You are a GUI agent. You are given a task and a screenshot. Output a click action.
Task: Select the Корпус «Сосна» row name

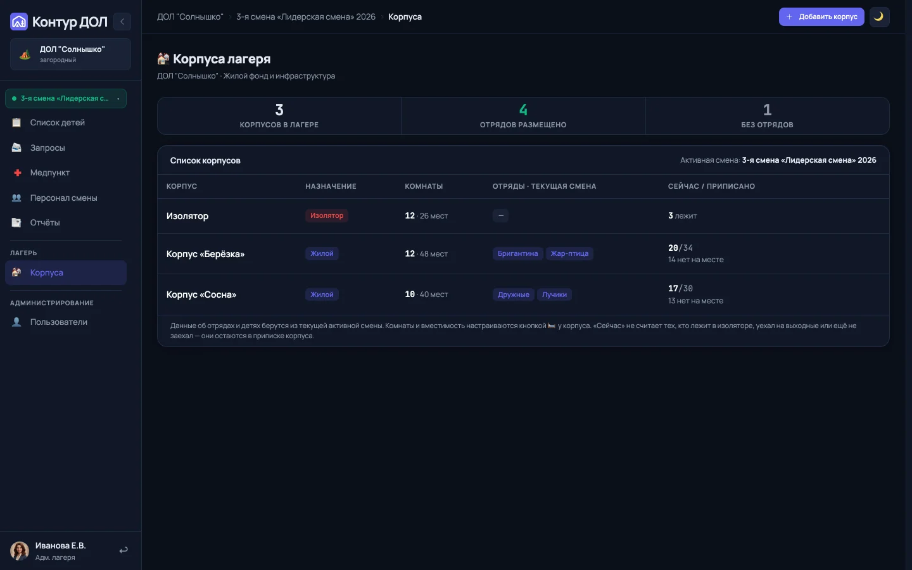(201, 294)
